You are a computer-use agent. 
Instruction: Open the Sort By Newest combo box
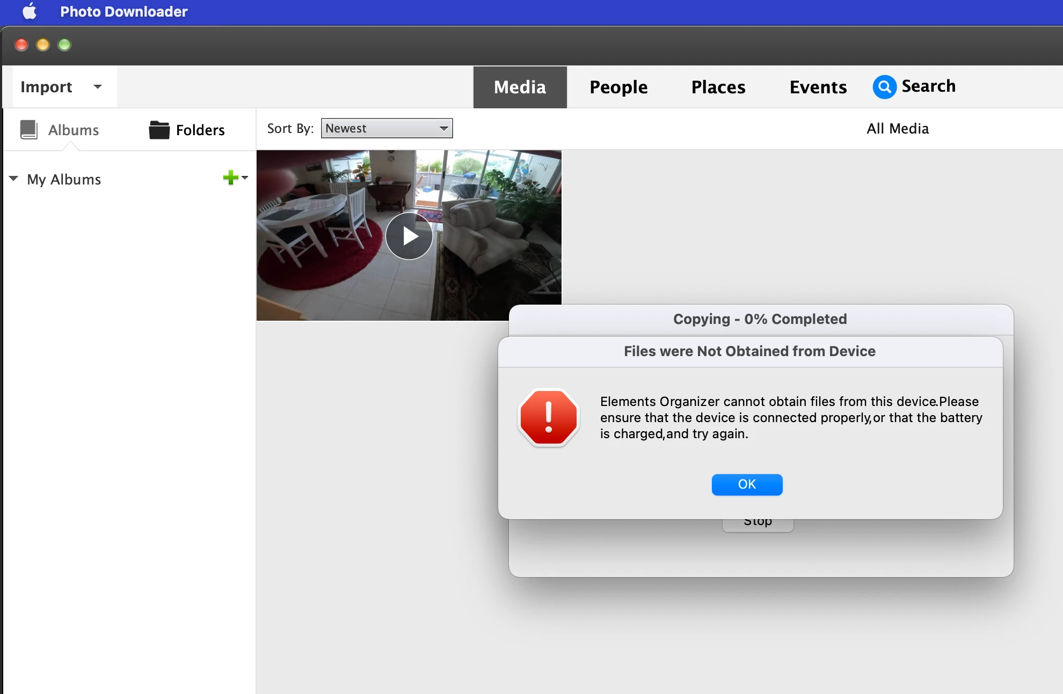387,128
